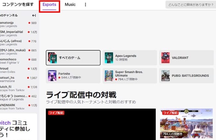Open the amatonjp channel in sidebar

click(19, 24)
